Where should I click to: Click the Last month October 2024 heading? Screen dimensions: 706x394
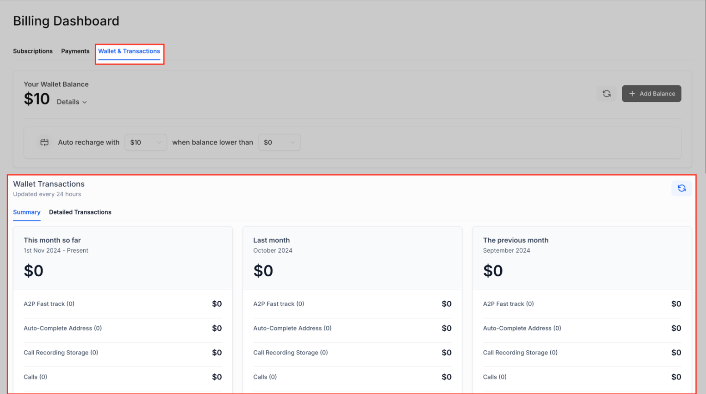(x=272, y=240)
